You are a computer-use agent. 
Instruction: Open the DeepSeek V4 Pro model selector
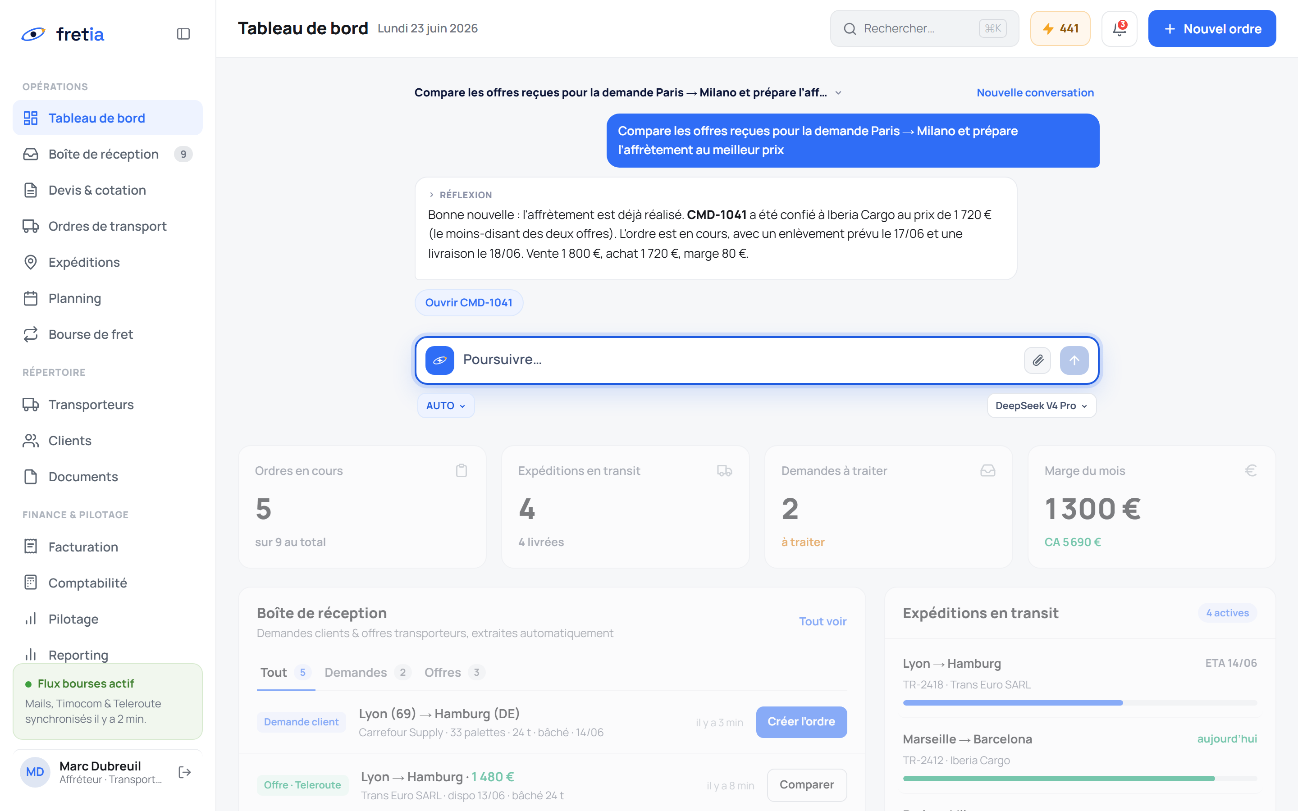1042,405
